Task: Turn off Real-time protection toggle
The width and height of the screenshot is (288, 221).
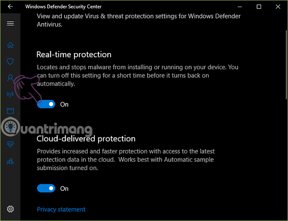Action: [x=46, y=104]
